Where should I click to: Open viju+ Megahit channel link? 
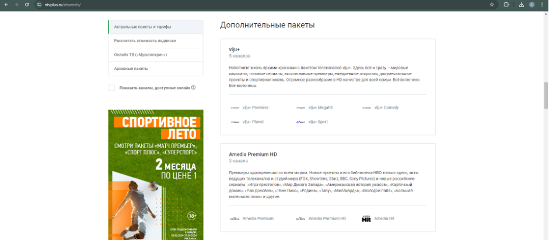(x=320, y=108)
